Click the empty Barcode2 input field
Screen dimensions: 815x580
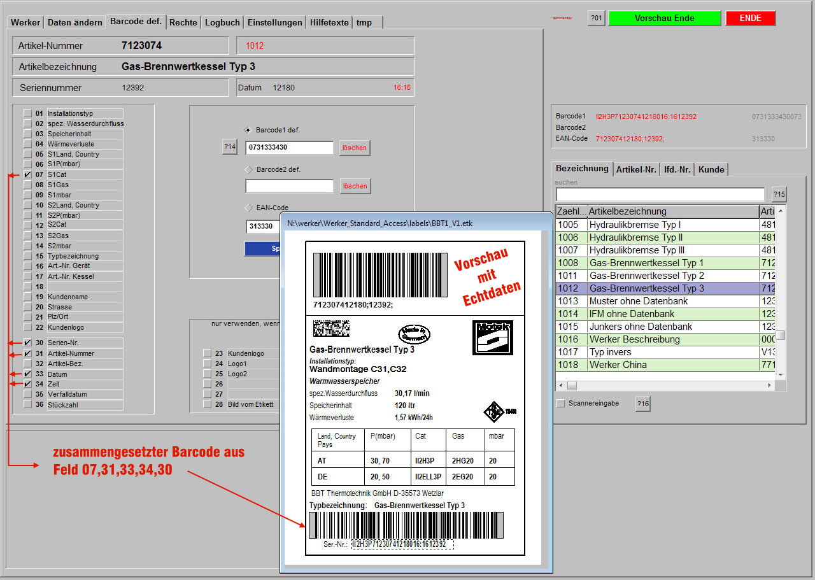coord(290,186)
